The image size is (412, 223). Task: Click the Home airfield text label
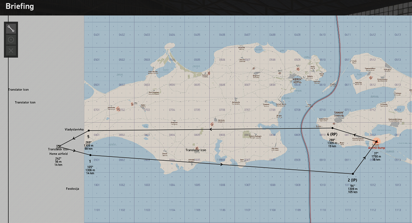(x=58, y=154)
